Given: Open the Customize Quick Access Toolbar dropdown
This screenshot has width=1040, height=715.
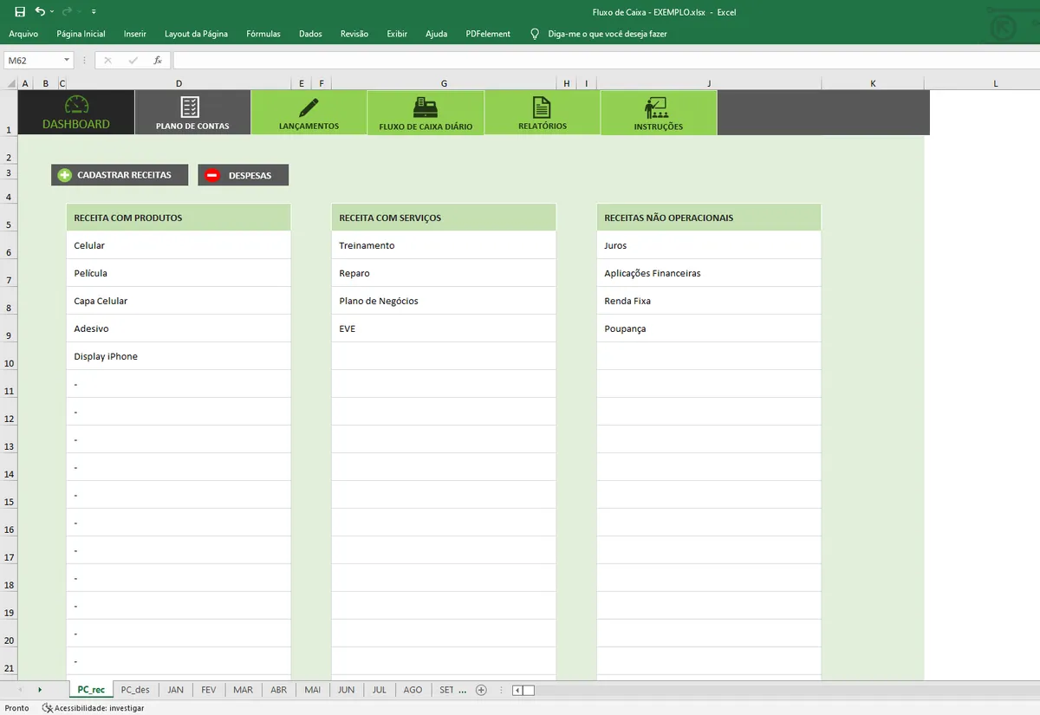Looking at the screenshot, I should pos(94,12).
